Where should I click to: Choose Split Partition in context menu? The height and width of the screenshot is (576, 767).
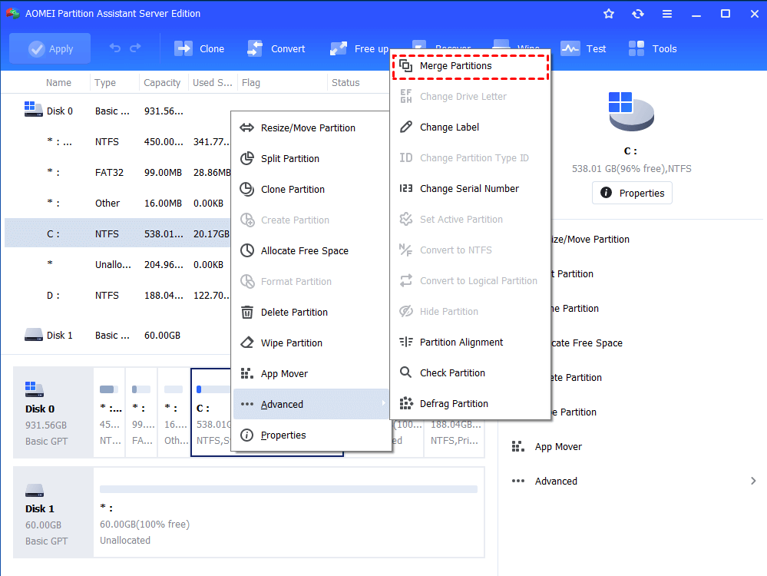coord(311,158)
